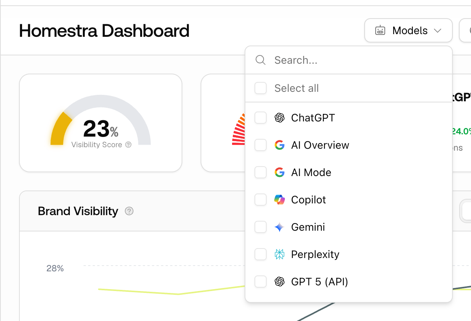
Task: Click the 28% axis label
Action: (x=55, y=269)
